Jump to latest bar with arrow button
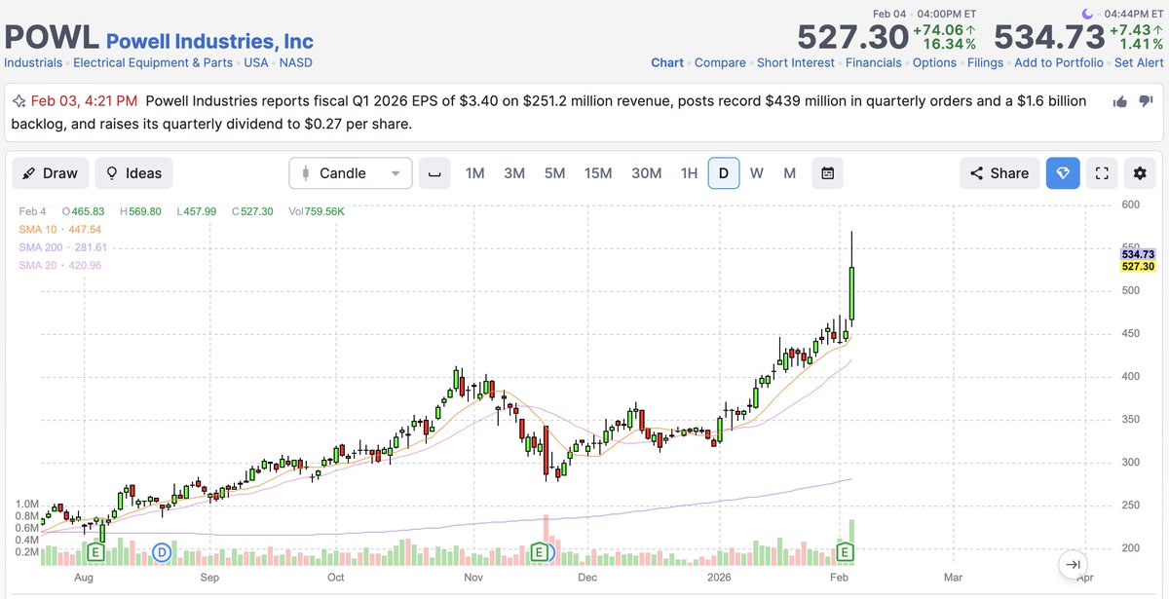Screen dimensions: 1169x599 point(1073,564)
